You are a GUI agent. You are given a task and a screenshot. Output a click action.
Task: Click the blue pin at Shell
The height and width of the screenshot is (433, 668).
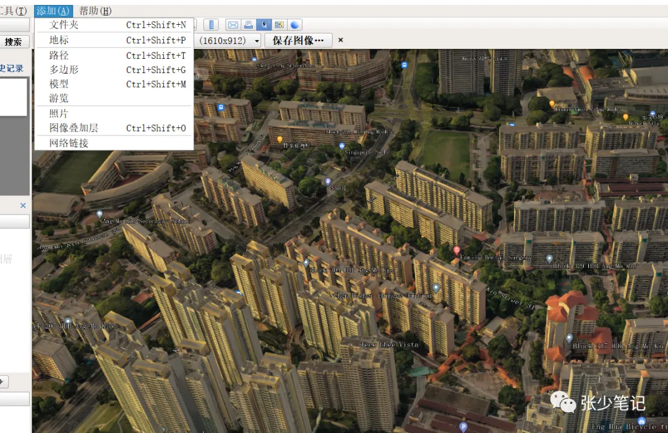pos(328,182)
